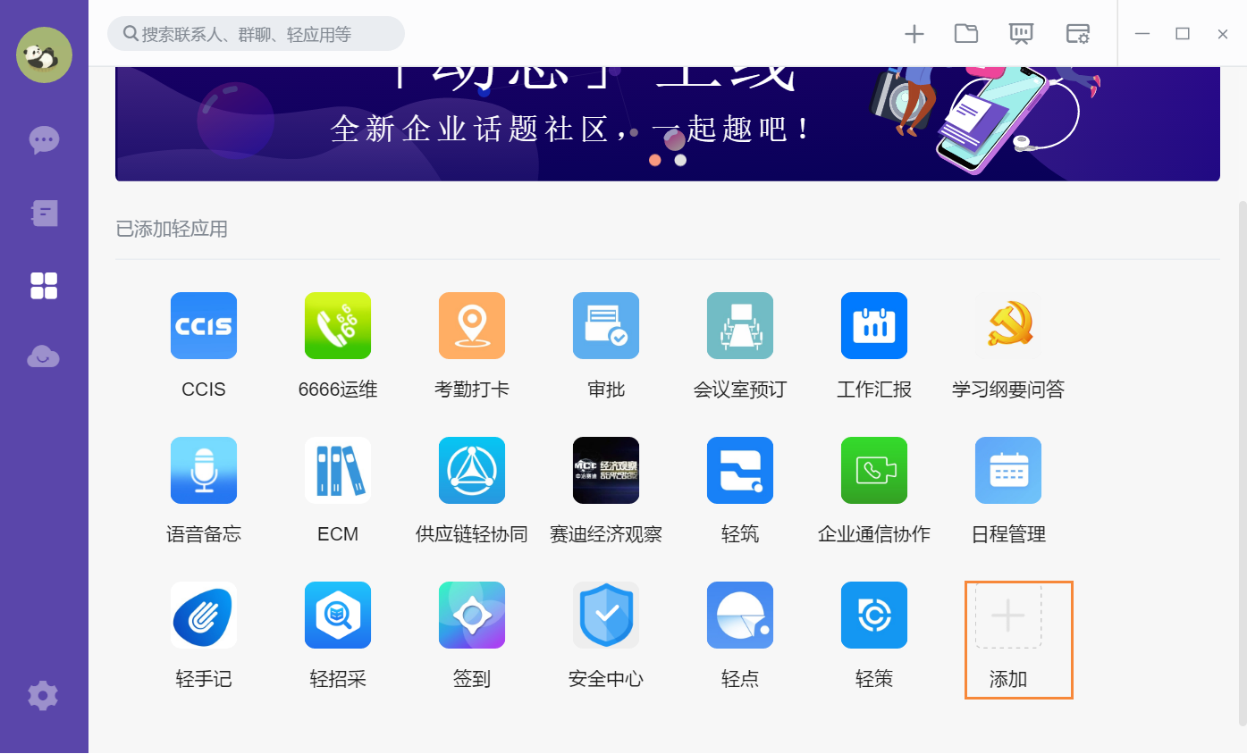
Task: Open 考勤打卡 attendance app
Action: click(x=472, y=326)
